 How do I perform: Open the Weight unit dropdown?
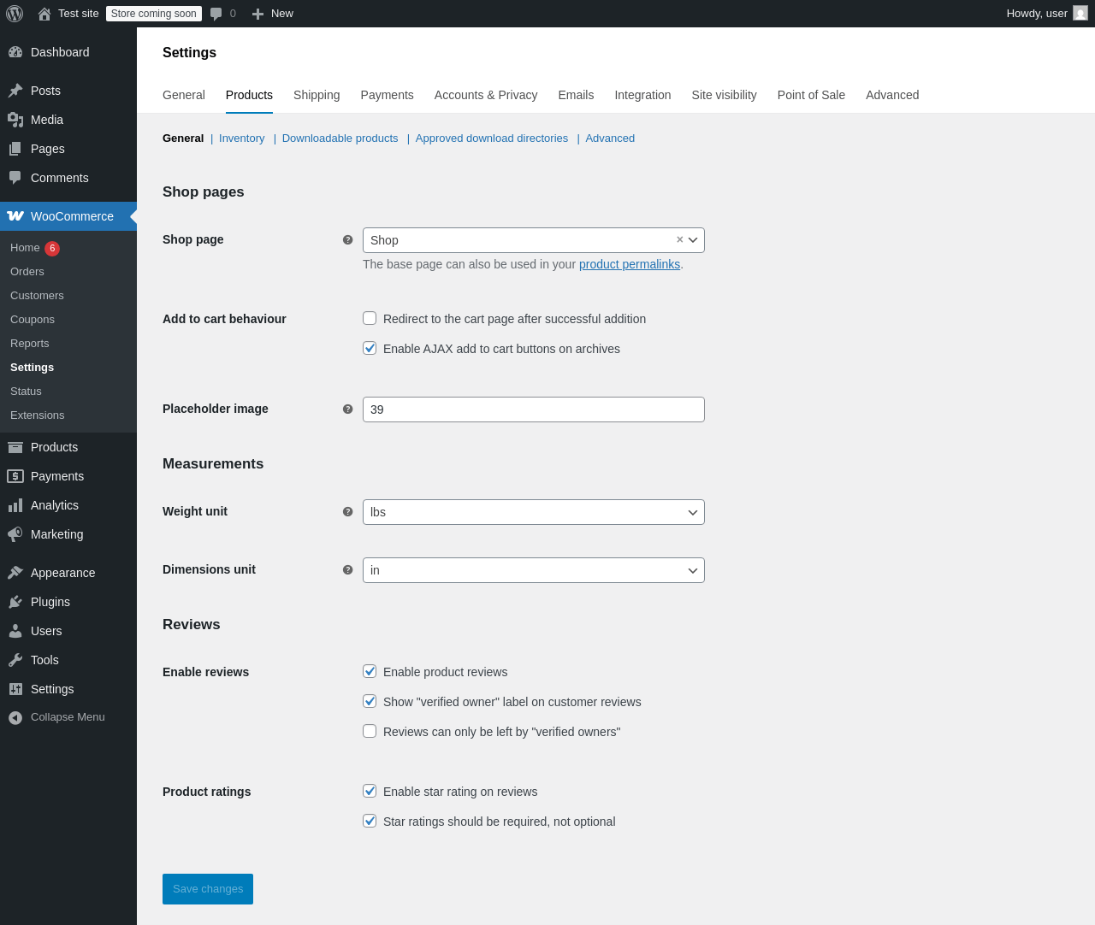click(534, 512)
